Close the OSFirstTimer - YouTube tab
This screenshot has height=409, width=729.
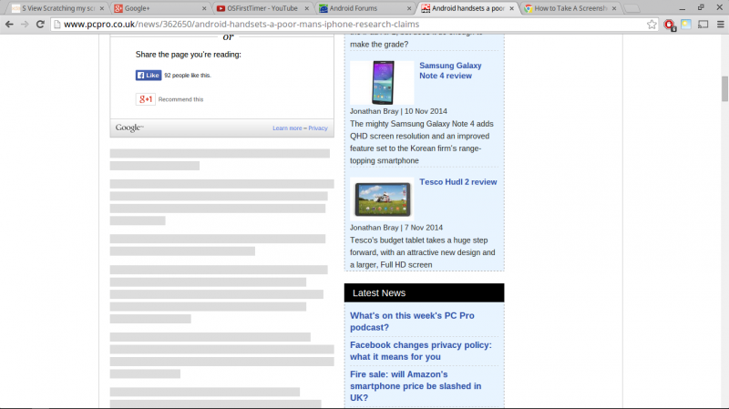point(307,8)
